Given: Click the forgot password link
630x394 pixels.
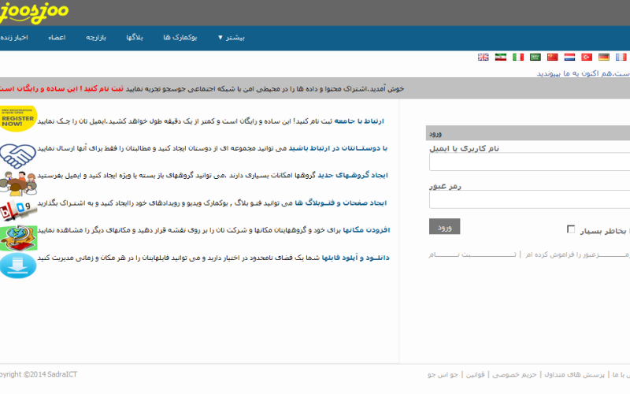Looking at the screenshot, I should coord(577,255).
